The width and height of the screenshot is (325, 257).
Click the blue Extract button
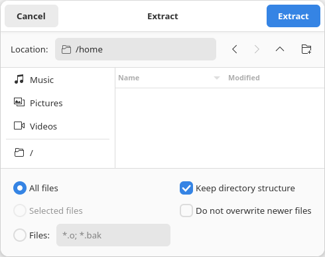[x=293, y=16]
